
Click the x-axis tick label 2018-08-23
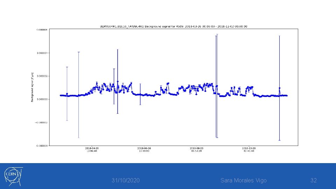(196, 149)
